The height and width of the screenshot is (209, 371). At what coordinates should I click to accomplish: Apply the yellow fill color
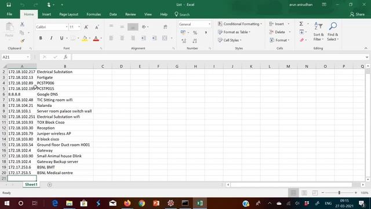[x=85, y=38]
